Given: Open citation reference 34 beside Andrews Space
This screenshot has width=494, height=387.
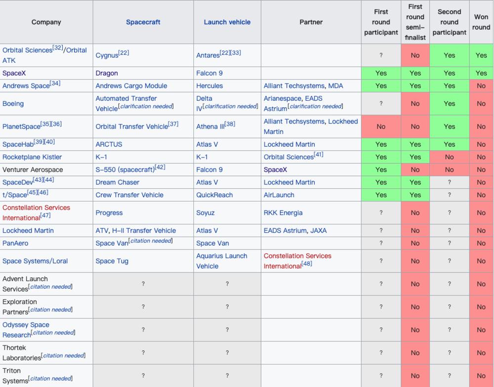Looking at the screenshot, I should click(x=55, y=83).
